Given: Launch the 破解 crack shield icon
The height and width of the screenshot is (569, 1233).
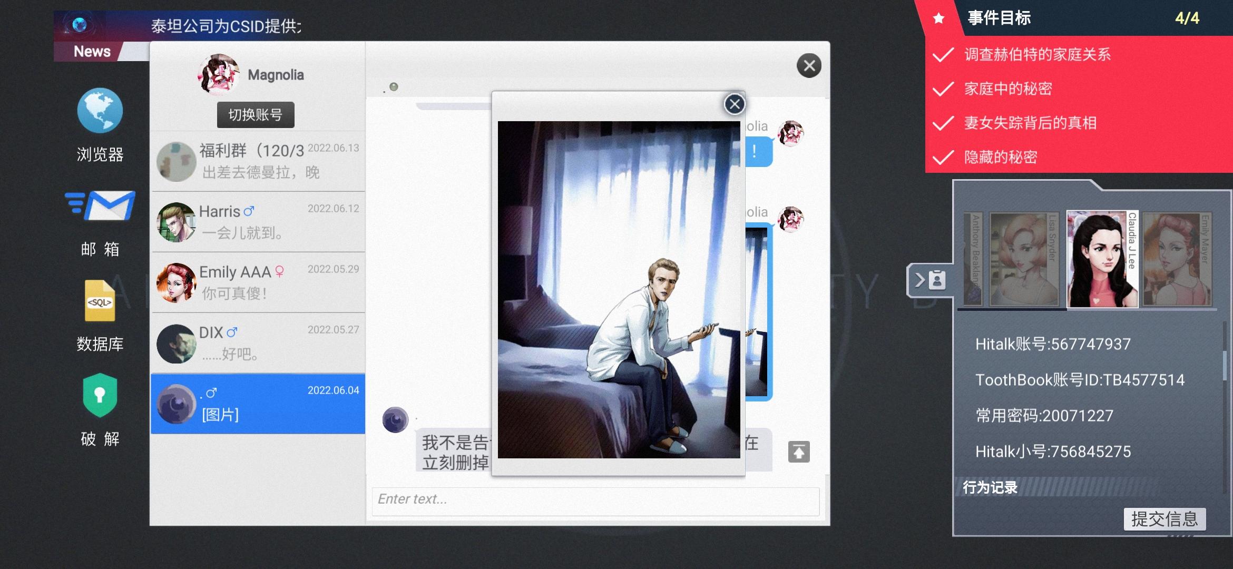Looking at the screenshot, I should pos(100,395).
